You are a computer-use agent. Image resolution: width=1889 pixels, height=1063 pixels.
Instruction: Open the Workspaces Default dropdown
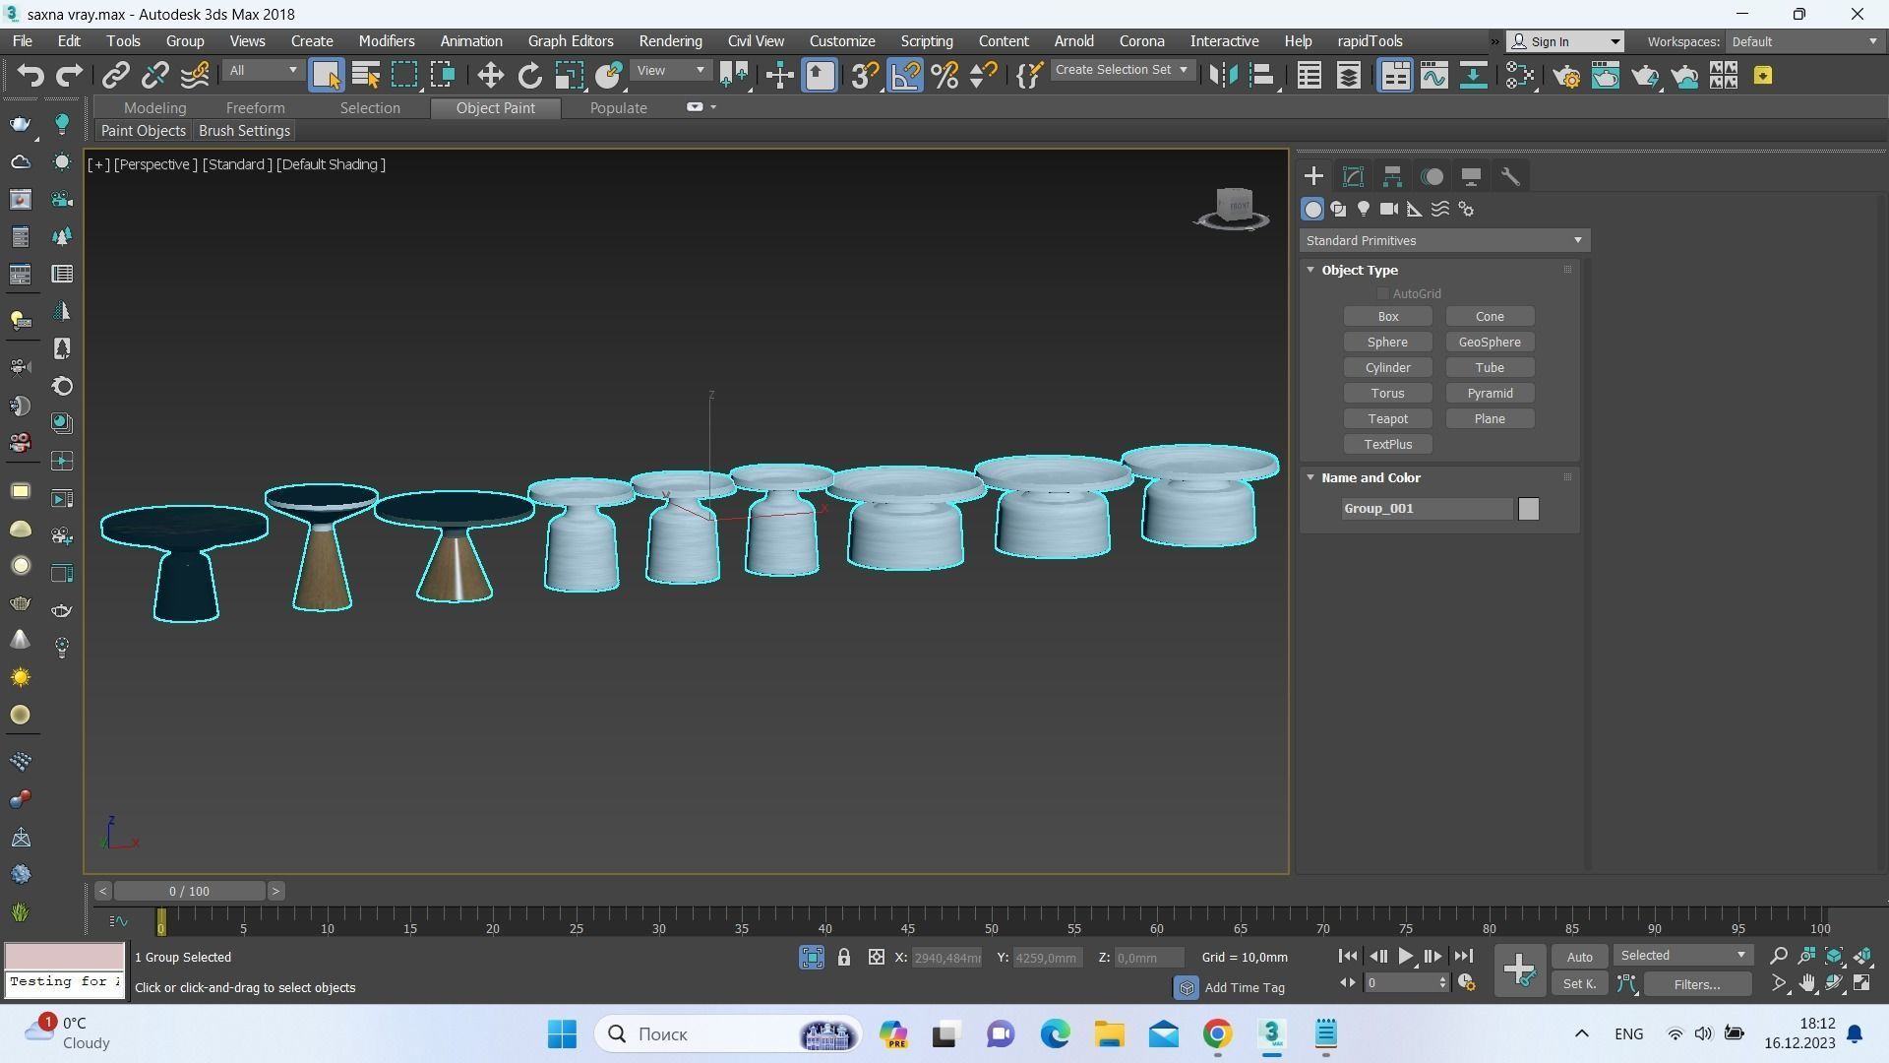coord(1805,41)
